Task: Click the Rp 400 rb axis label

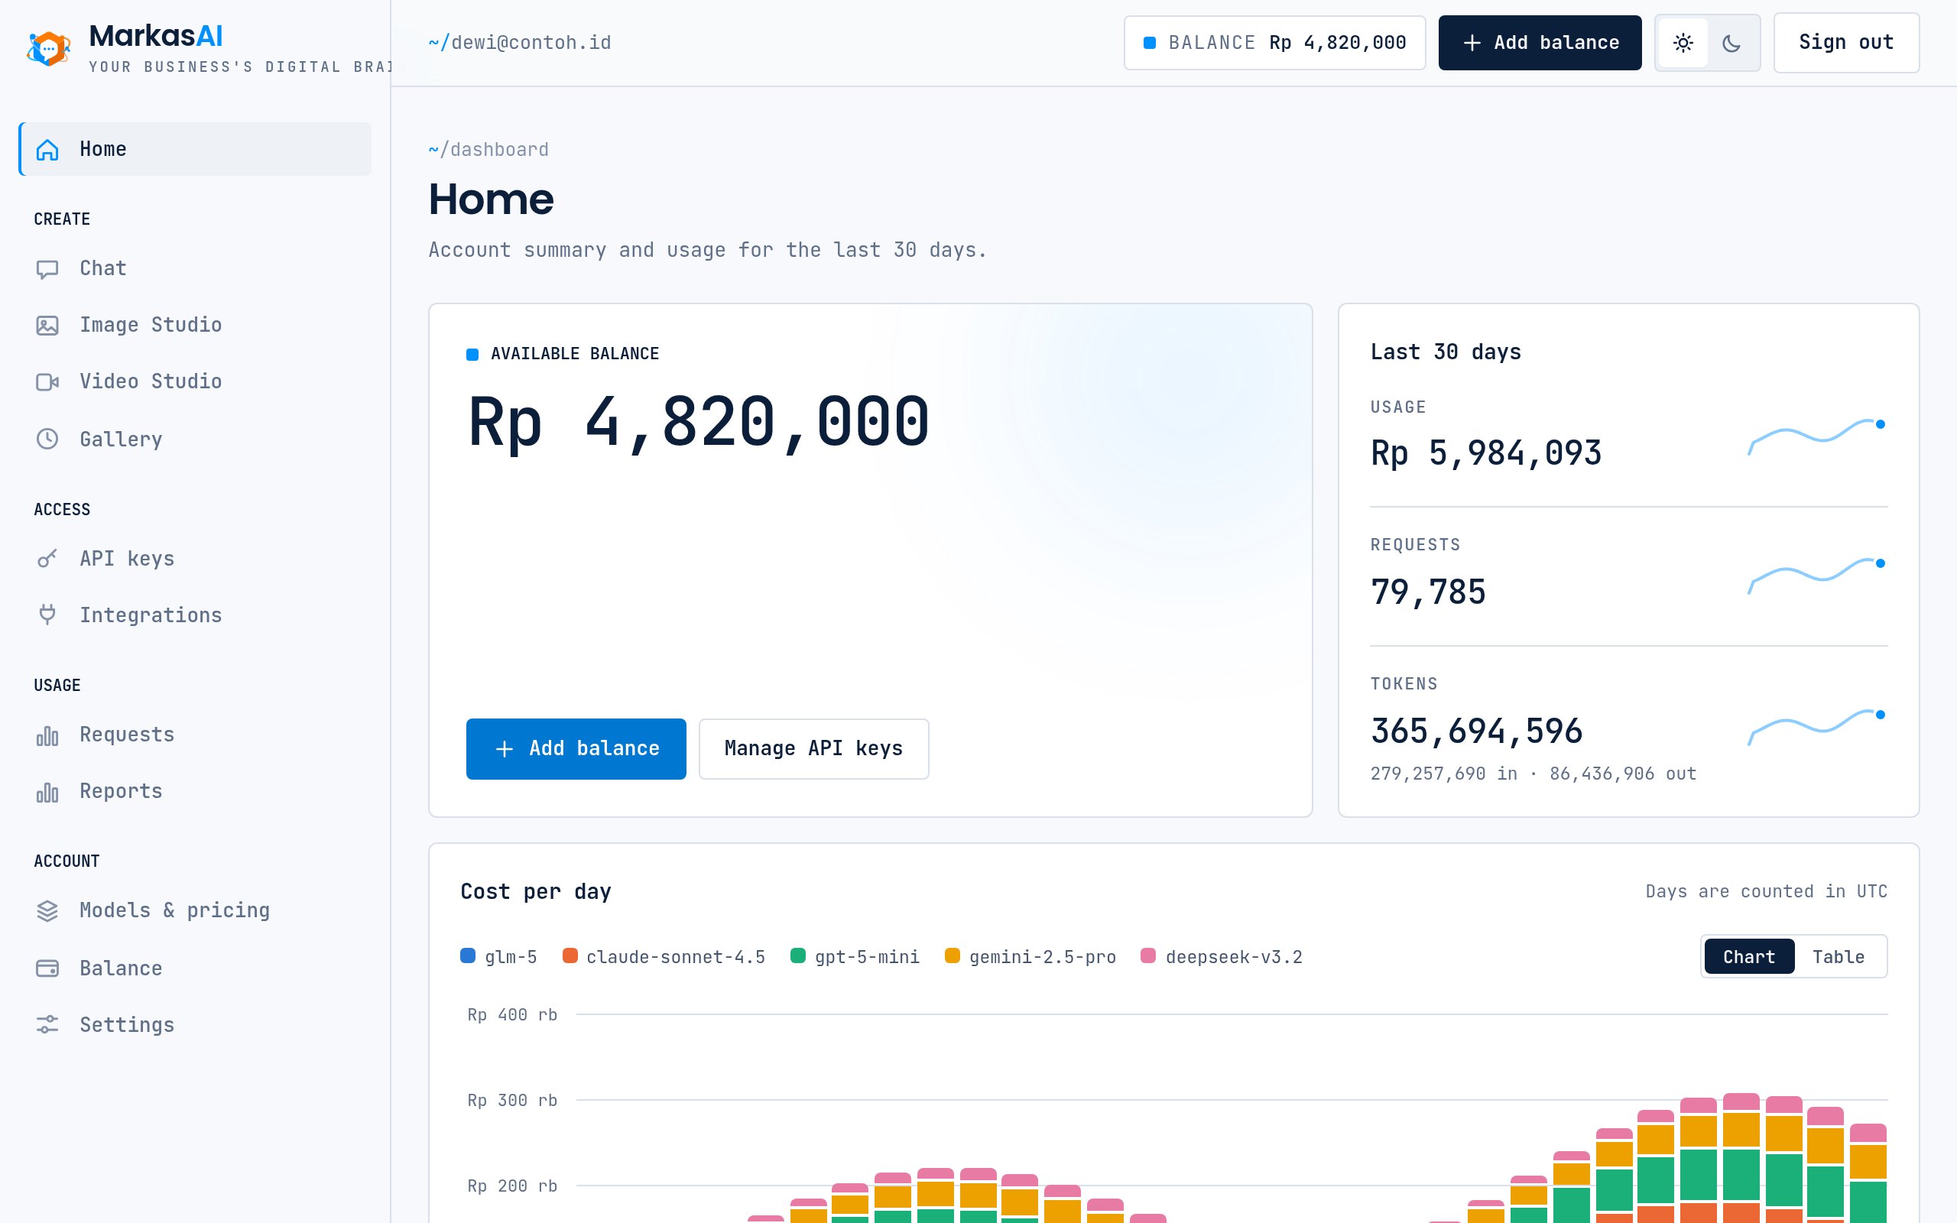Action: pyautogui.click(x=513, y=1014)
